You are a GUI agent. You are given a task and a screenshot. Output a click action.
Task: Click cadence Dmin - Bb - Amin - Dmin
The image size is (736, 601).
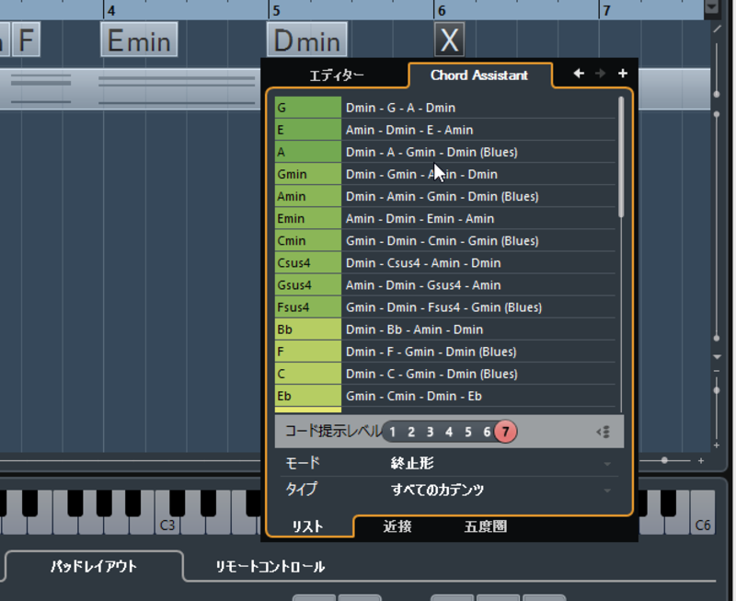pyautogui.click(x=415, y=329)
